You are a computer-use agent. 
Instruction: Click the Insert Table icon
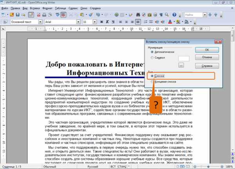[x=122, y=14]
